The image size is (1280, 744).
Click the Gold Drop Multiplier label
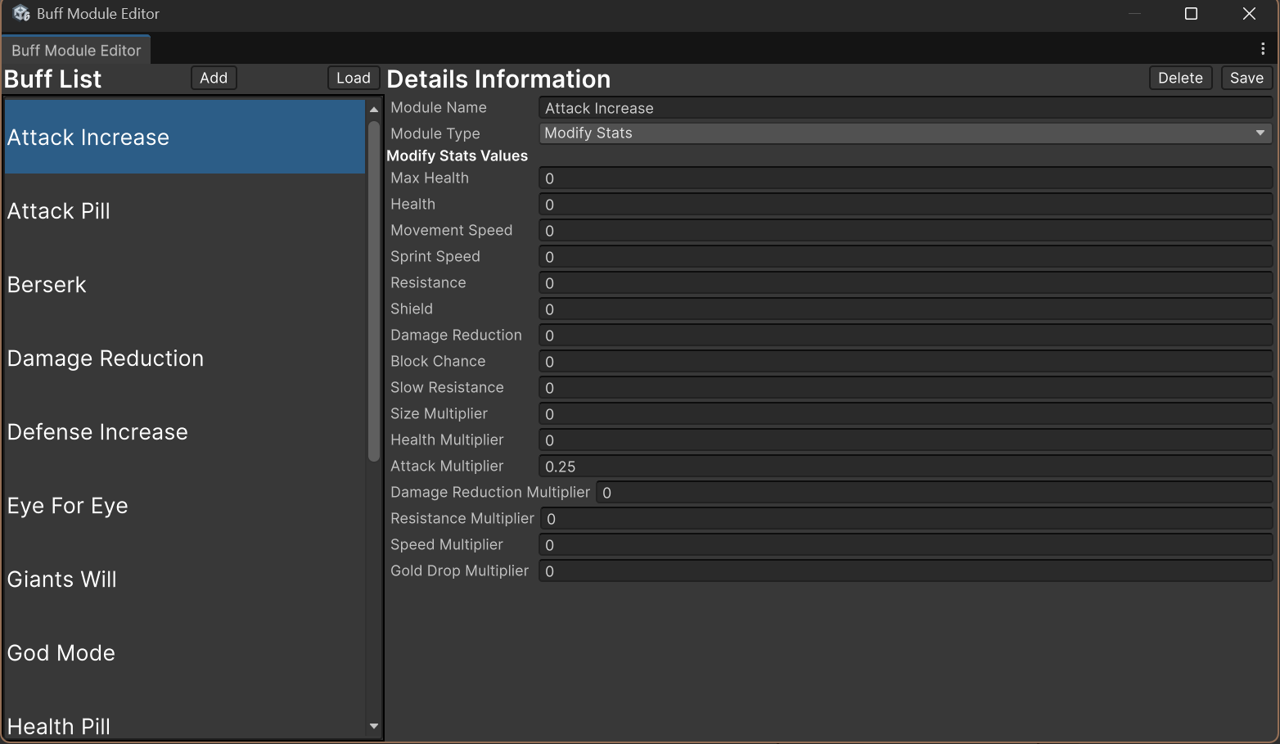pos(459,570)
